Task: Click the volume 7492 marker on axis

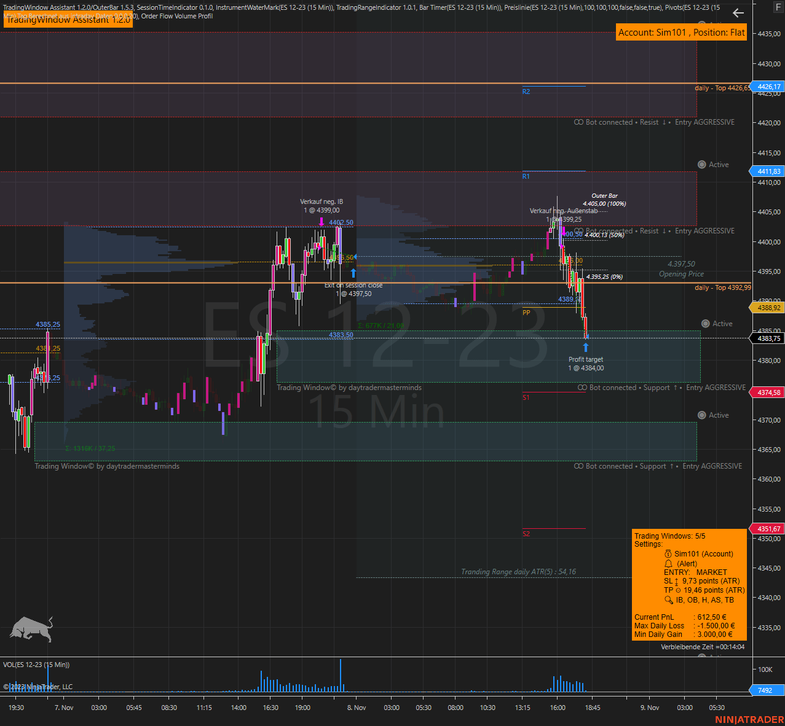Action: click(x=764, y=690)
